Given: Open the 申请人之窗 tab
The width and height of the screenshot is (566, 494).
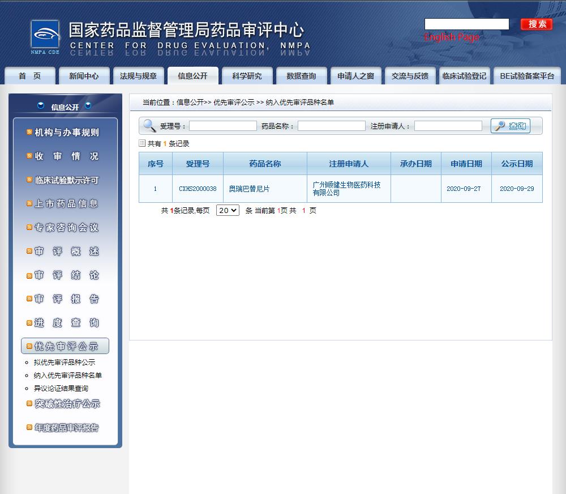Looking at the screenshot, I should [355, 75].
